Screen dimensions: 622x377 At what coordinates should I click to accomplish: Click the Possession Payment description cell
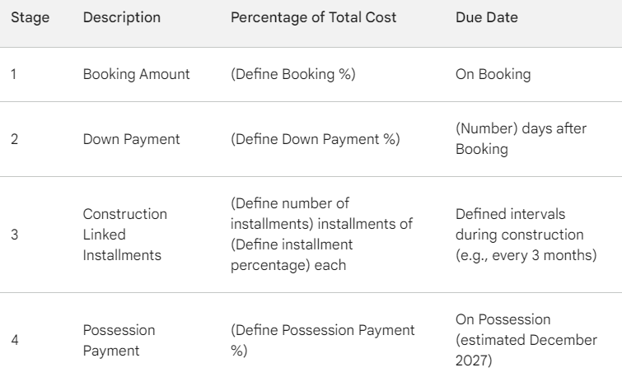119,340
